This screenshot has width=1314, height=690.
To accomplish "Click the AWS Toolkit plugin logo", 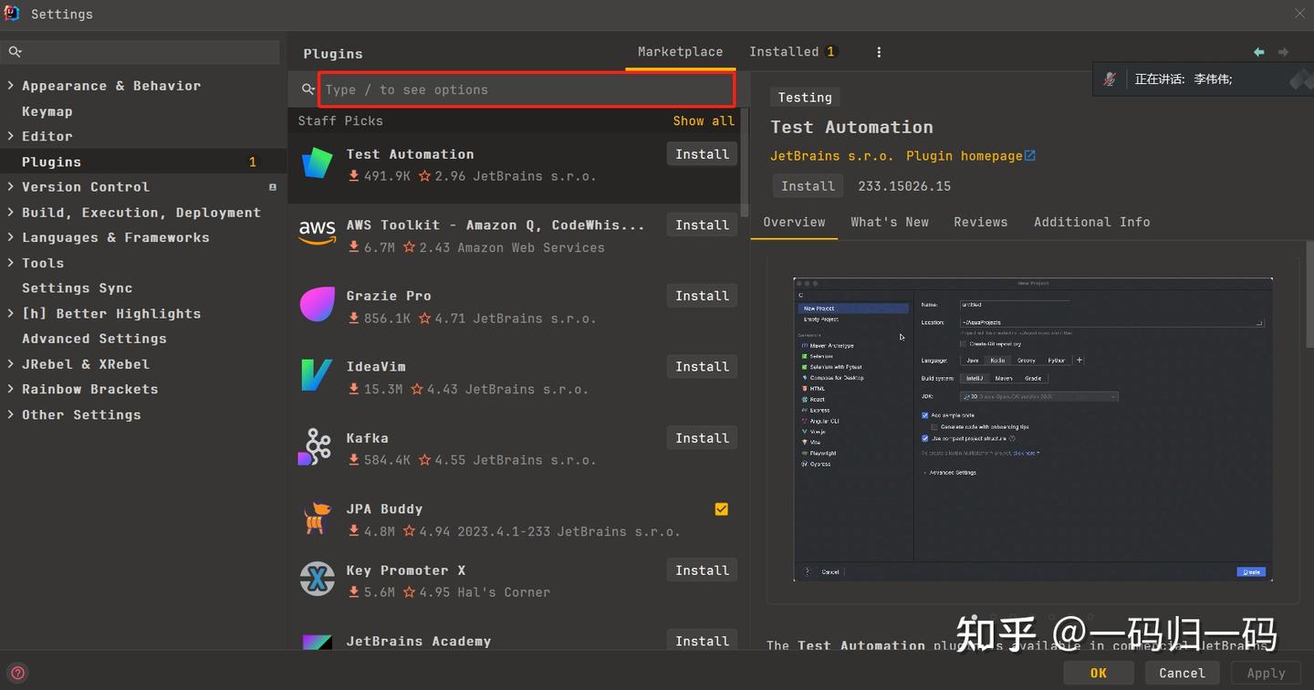I will coord(317,234).
